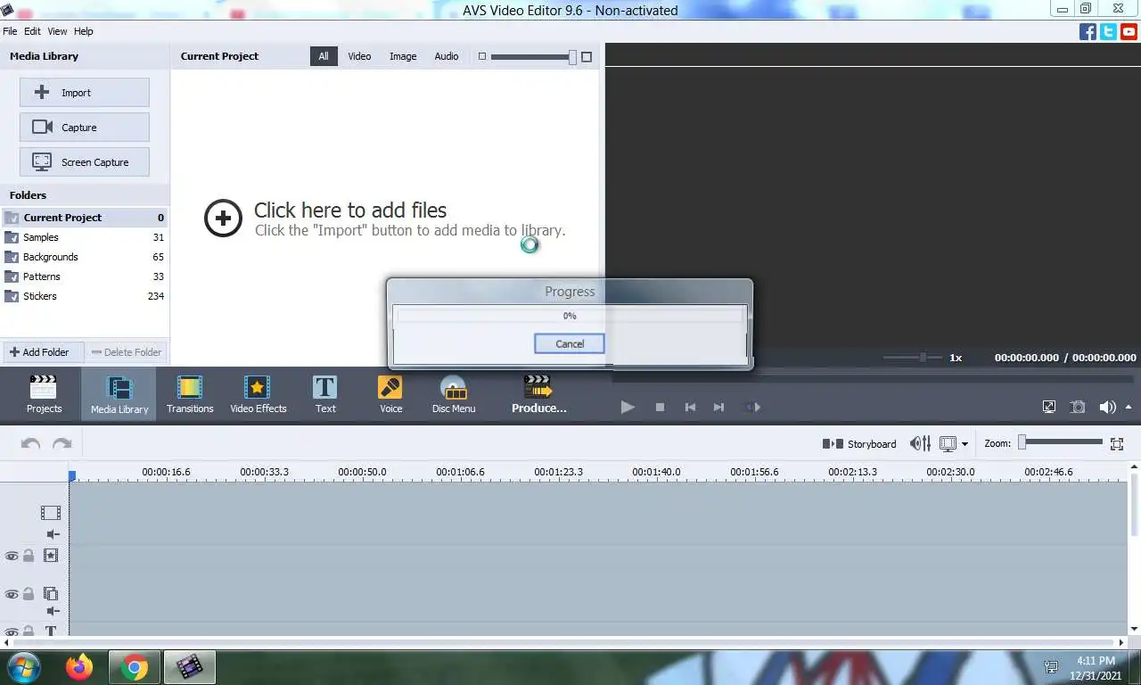Toggle the overlay track eye icon
The image size is (1141, 685).
tap(12, 593)
